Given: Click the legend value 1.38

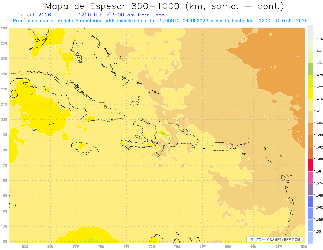Looking at the screenshot, I should 318,171.
